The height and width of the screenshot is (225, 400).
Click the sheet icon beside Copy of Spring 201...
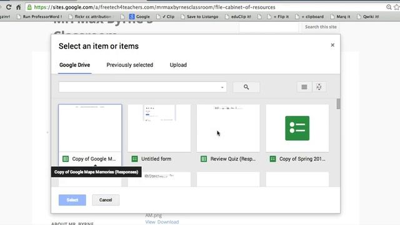click(272, 159)
